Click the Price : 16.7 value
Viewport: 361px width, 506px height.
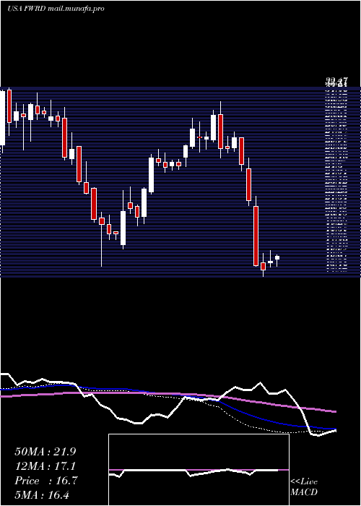point(46,481)
